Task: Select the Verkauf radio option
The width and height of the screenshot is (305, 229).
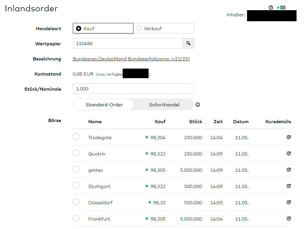Action: coord(164,28)
